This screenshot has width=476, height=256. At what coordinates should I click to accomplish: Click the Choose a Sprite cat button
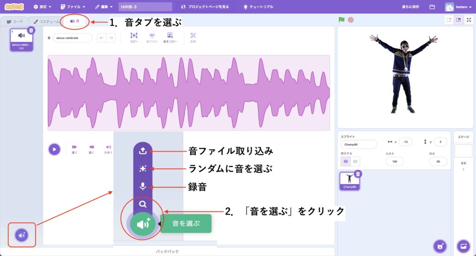pyautogui.click(x=440, y=246)
